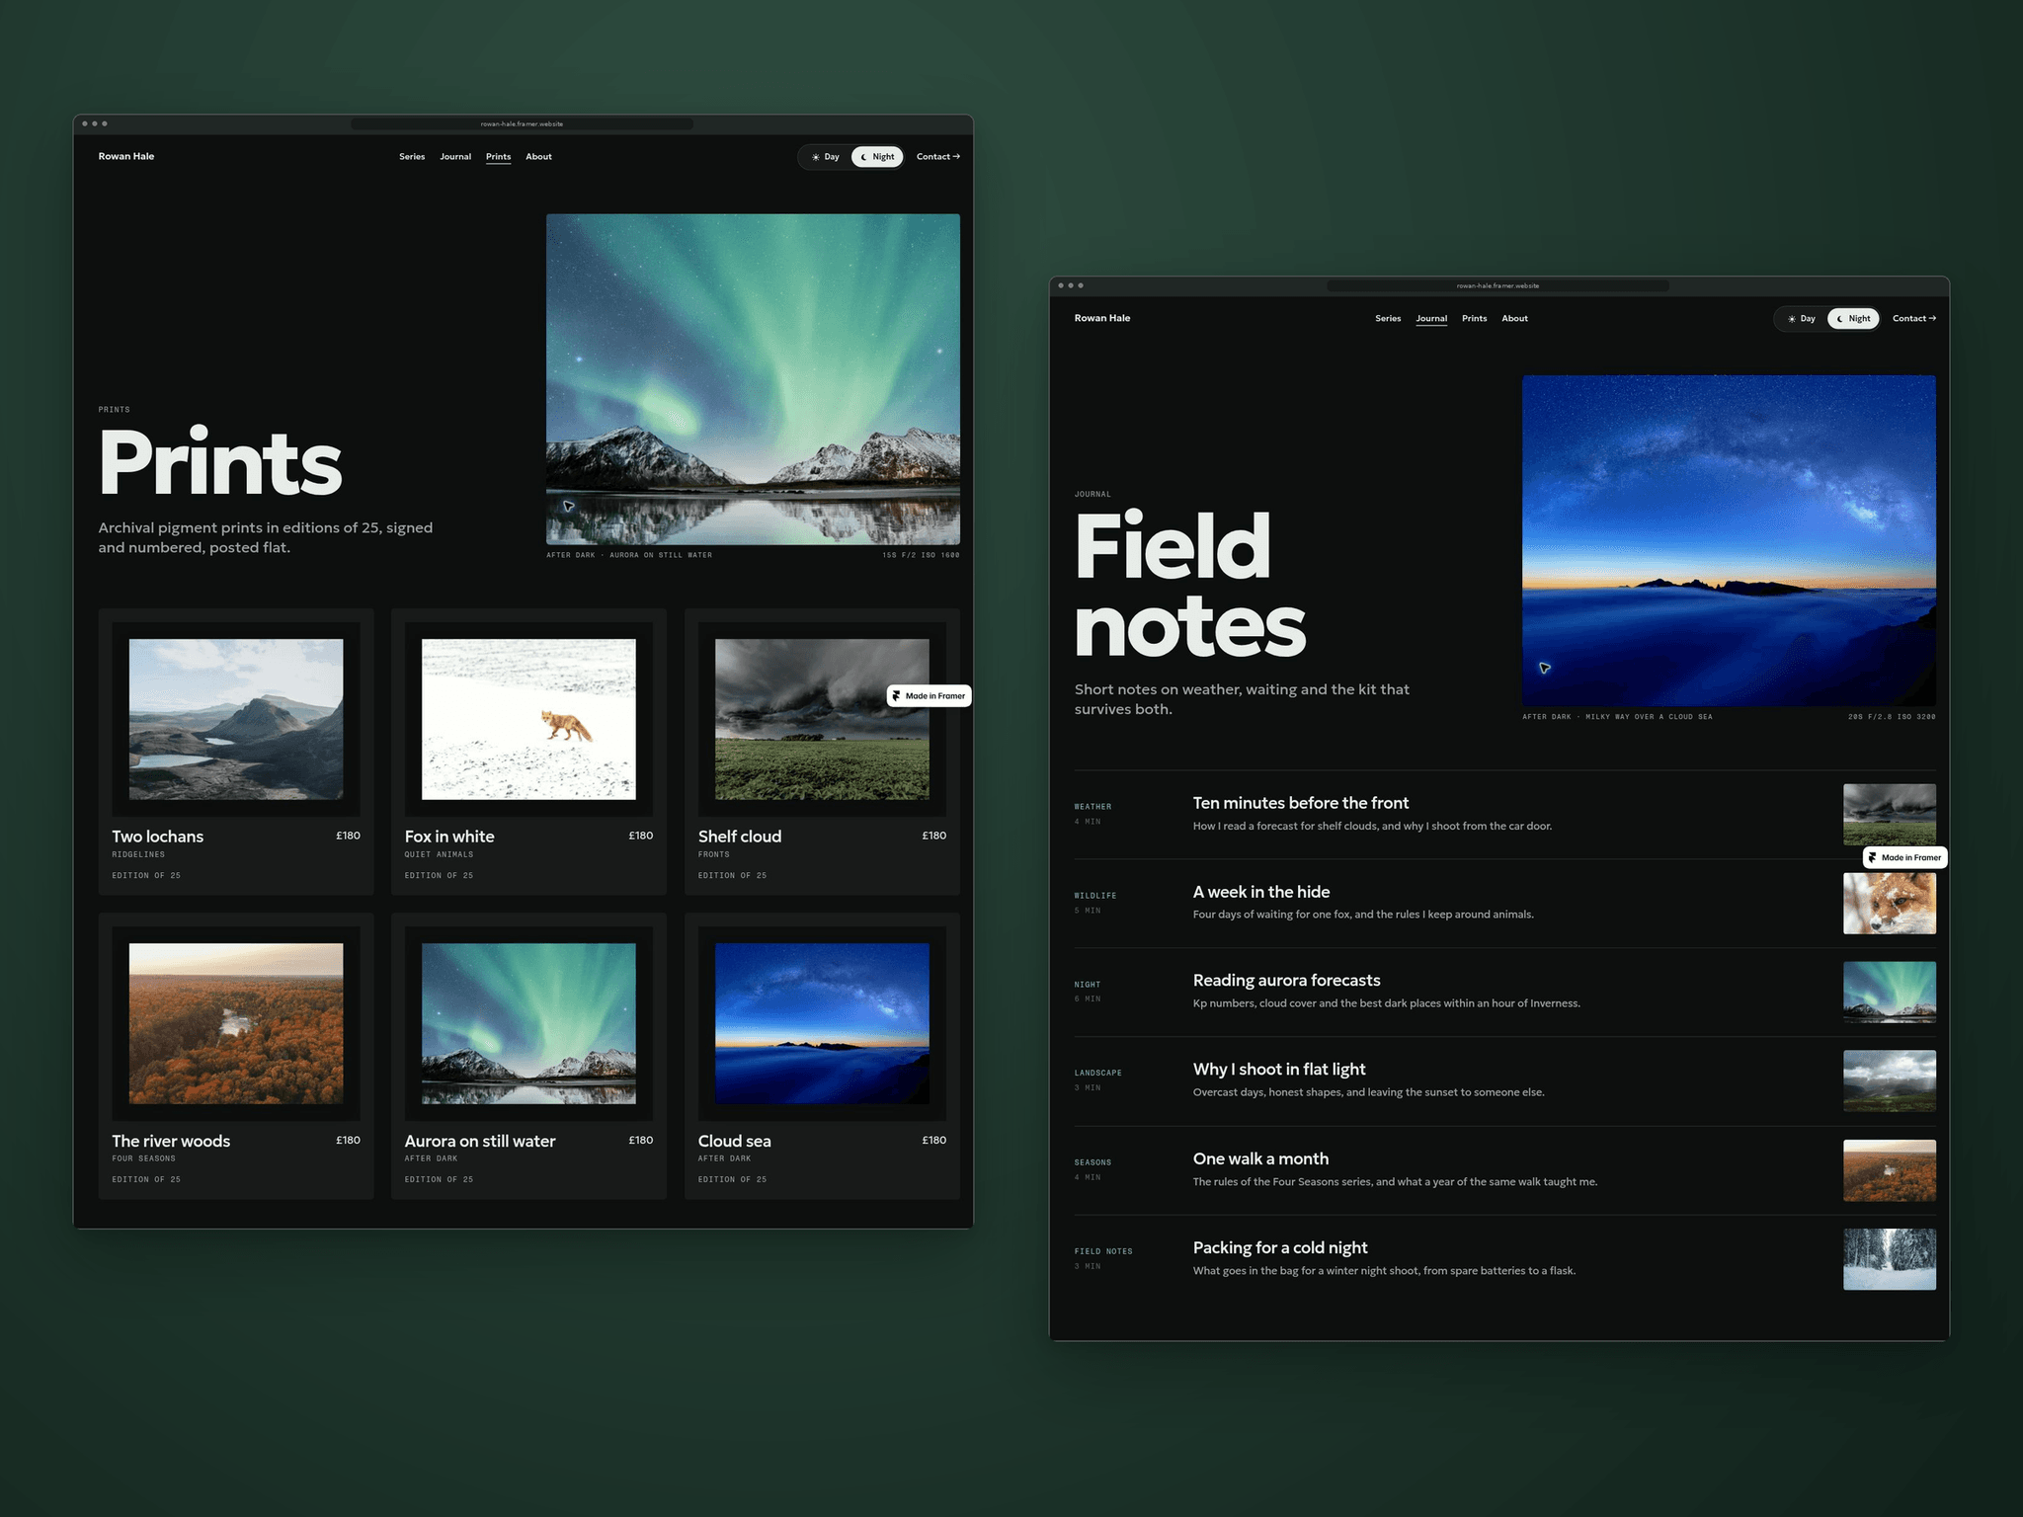
Task: Click moon icon on Journal window Night toggle
Action: pos(1839,319)
